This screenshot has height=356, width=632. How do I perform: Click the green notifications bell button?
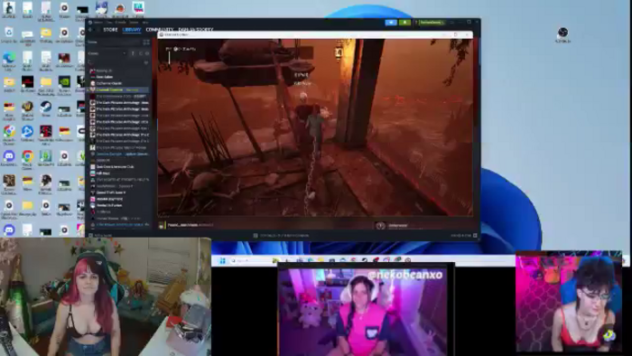[404, 23]
